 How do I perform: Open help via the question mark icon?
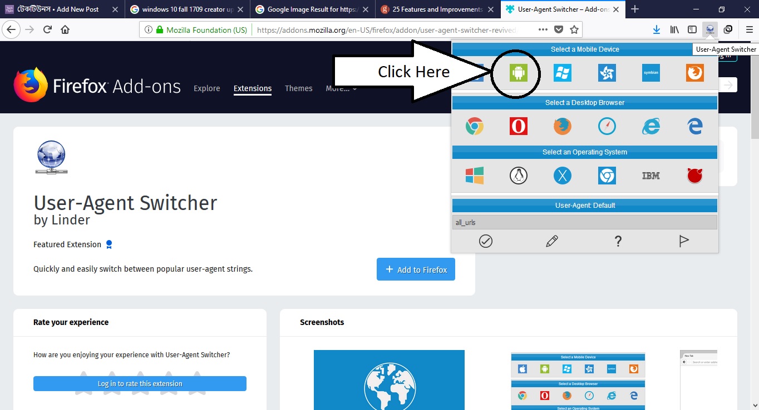coord(618,241)
